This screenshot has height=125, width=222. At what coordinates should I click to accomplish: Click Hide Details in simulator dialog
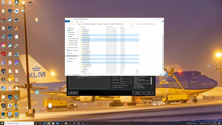73,93
